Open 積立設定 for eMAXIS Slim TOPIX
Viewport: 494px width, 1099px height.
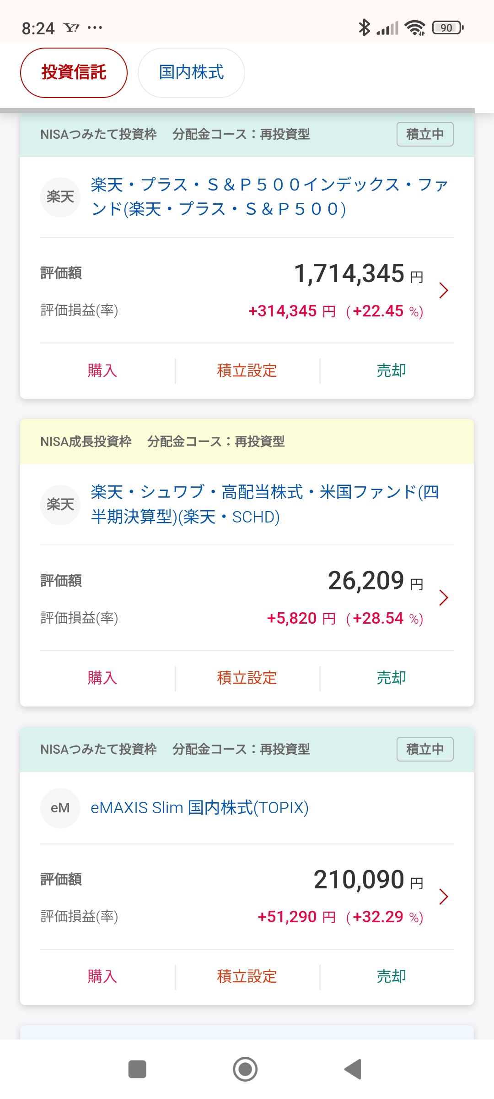point(247,976)
